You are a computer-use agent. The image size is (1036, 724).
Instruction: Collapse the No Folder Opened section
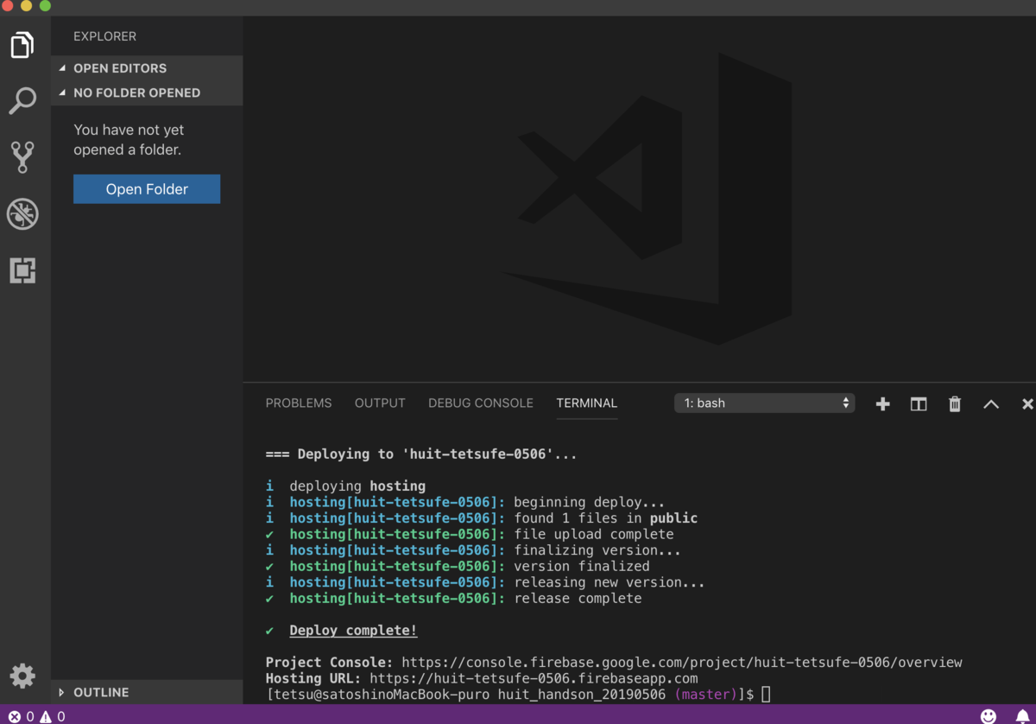(147, 92)
